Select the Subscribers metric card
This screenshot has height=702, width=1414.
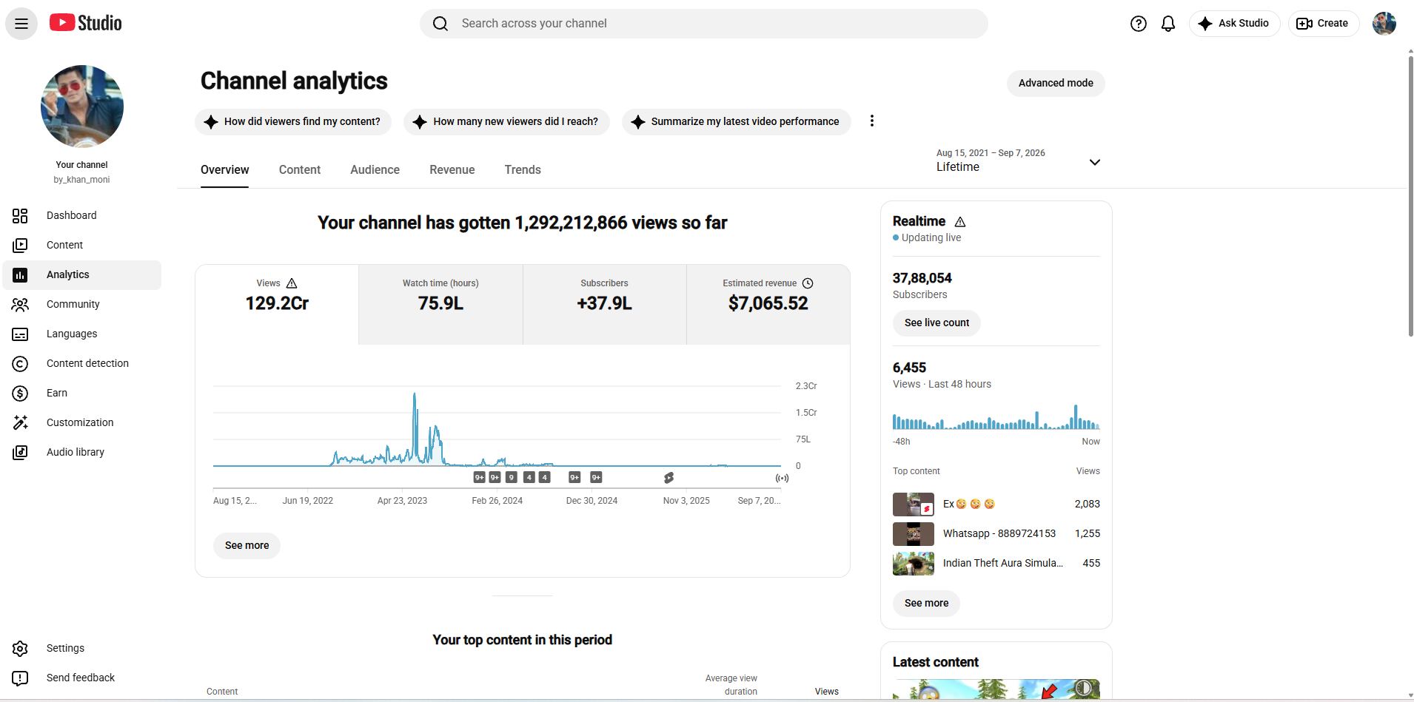pos(605,304)
